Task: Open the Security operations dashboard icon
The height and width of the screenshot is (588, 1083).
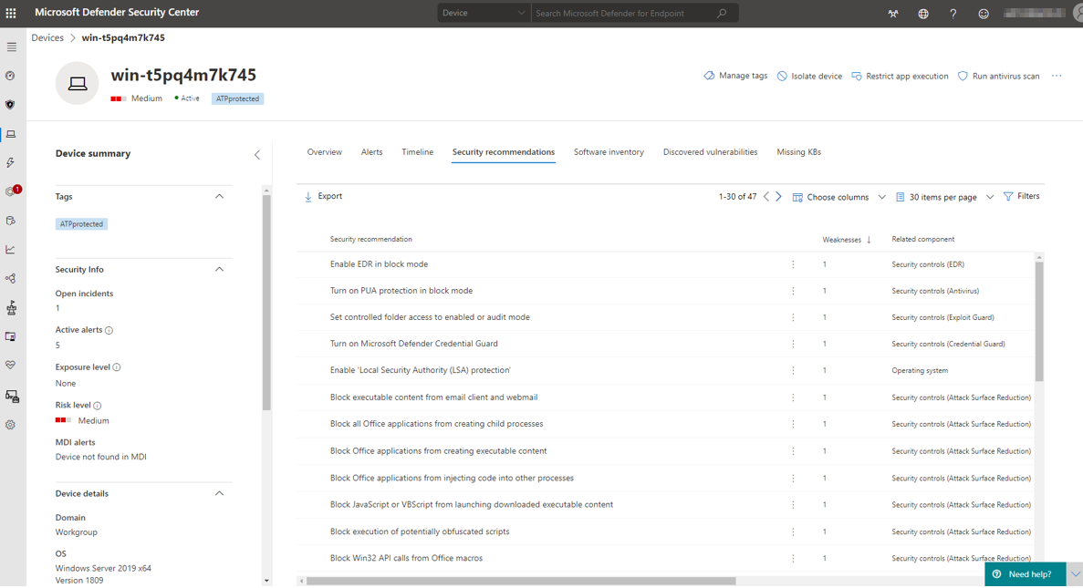Action: coord(10,76)
